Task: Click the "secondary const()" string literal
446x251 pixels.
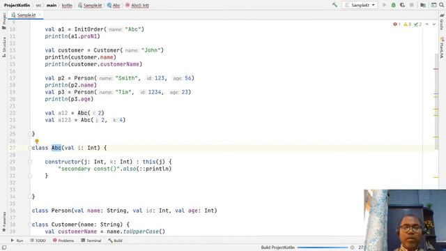Action: point(90,169)
